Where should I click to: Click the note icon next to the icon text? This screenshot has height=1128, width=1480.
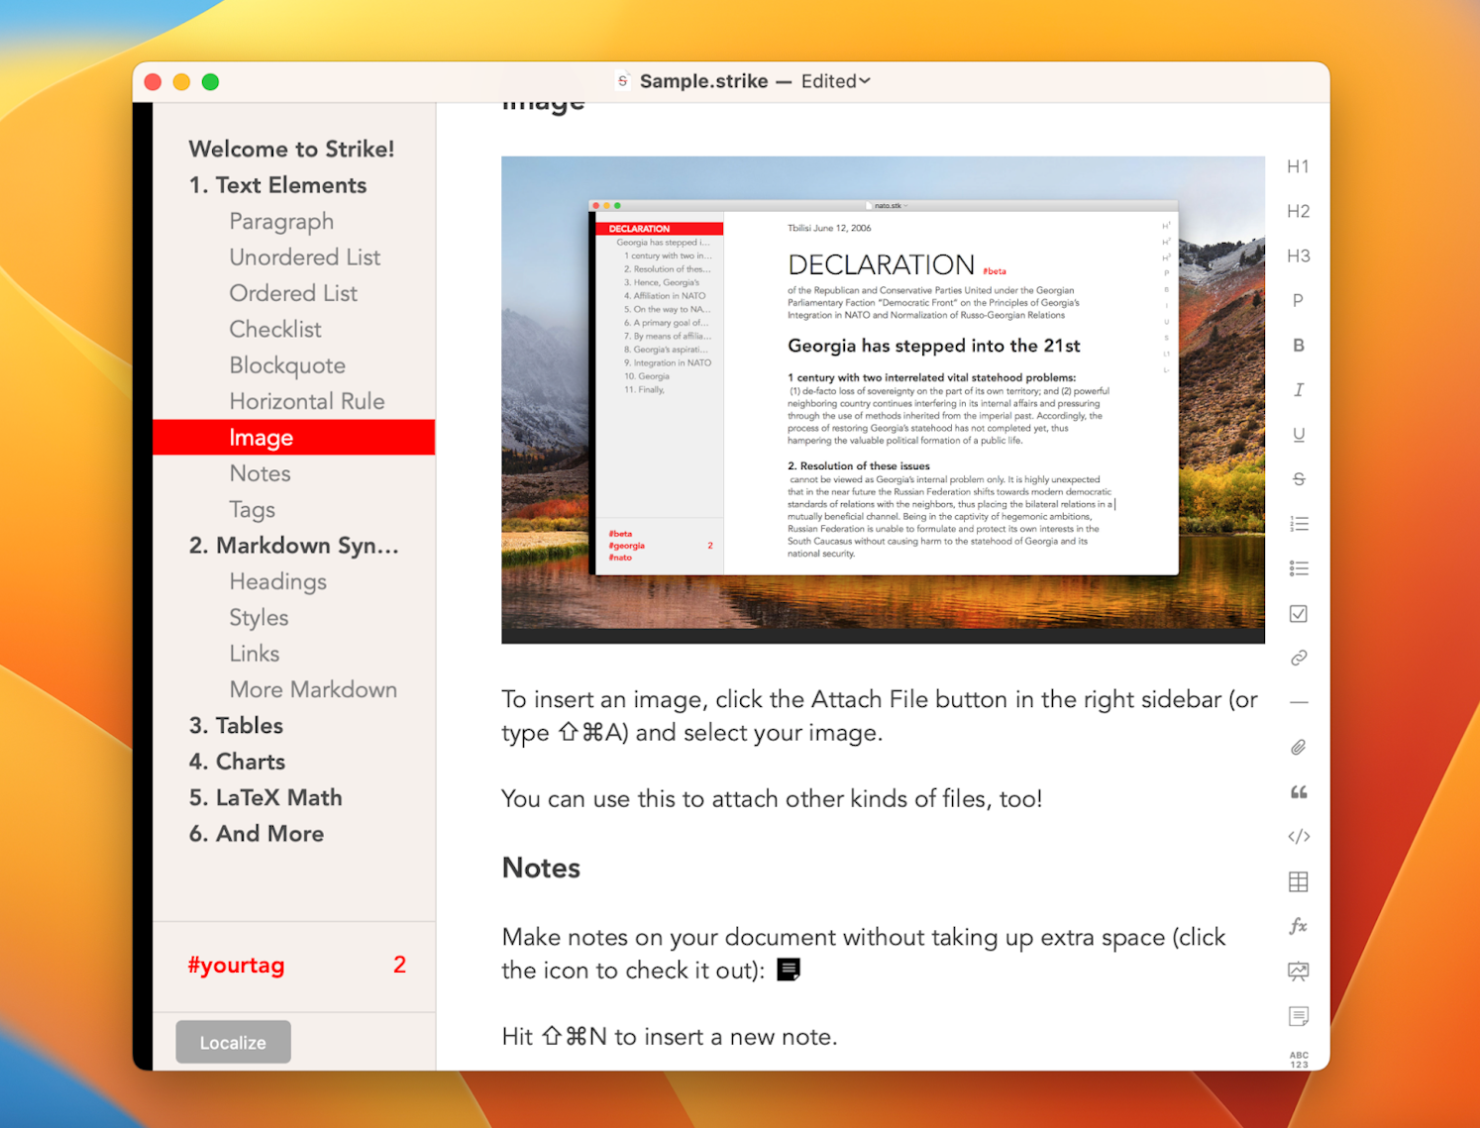click(788, 970)
